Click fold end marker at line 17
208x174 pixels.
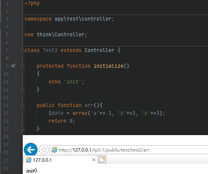[22, 129]
